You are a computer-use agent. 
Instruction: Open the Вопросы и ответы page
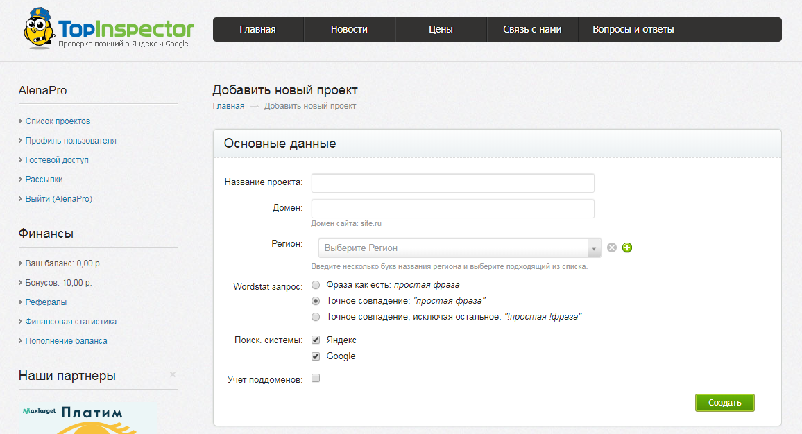click(x=633, y=29)
